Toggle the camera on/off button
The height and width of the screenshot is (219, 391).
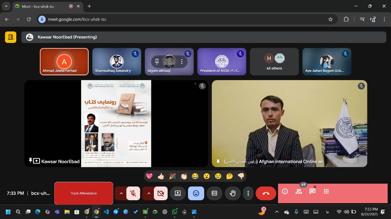point(160,193)
